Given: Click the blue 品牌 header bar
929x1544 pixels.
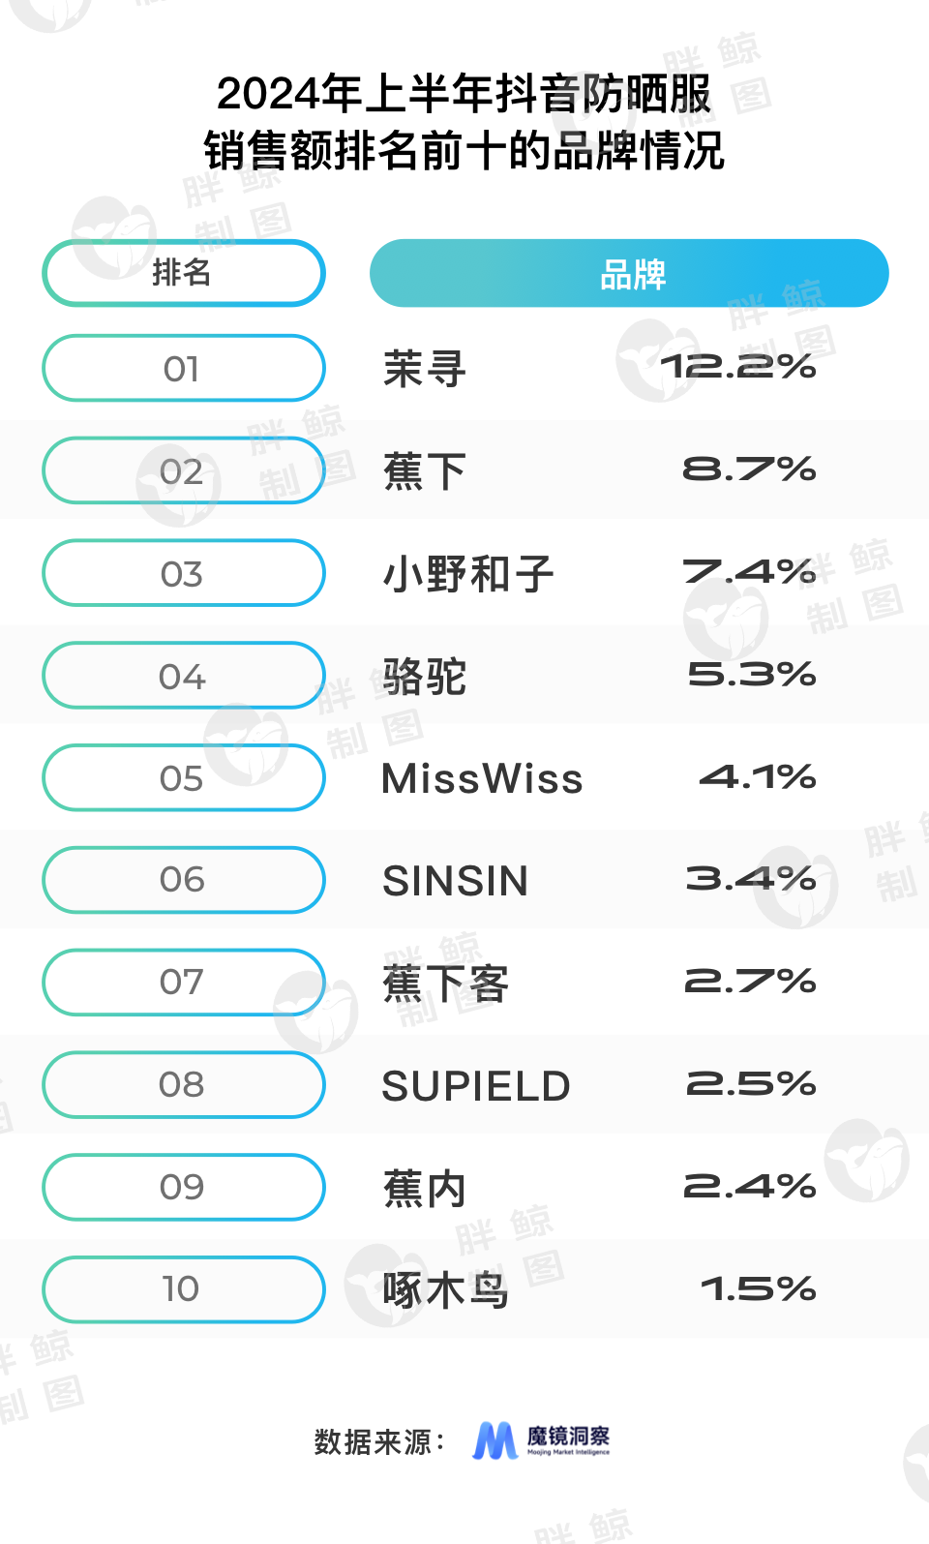Looking at the screenshot, I should pos(629,274).
